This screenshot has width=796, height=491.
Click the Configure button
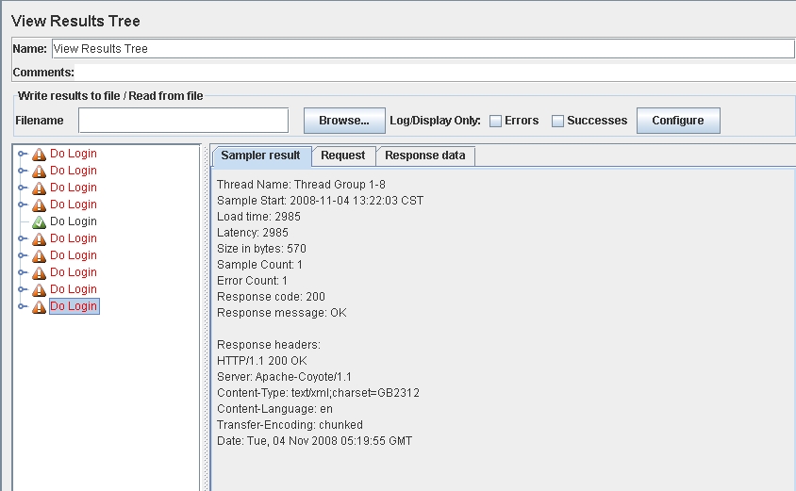click(x=678, y=121)
